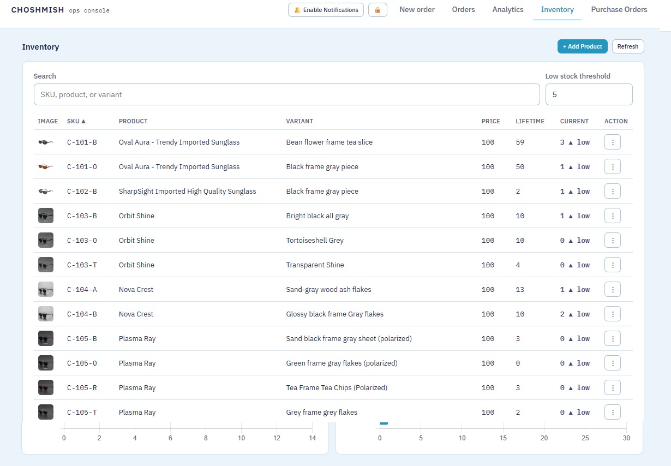Open action menu for C-103-T row
The image size is (671, 466).
[613, 265]
